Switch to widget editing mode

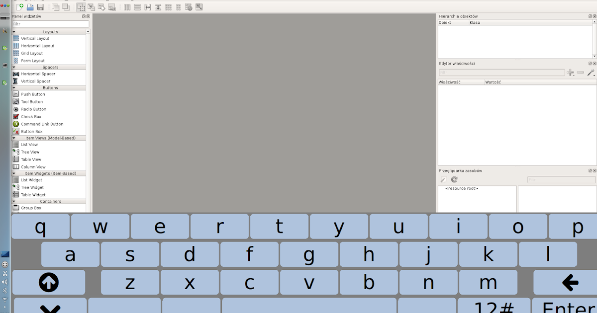point(82,7)
